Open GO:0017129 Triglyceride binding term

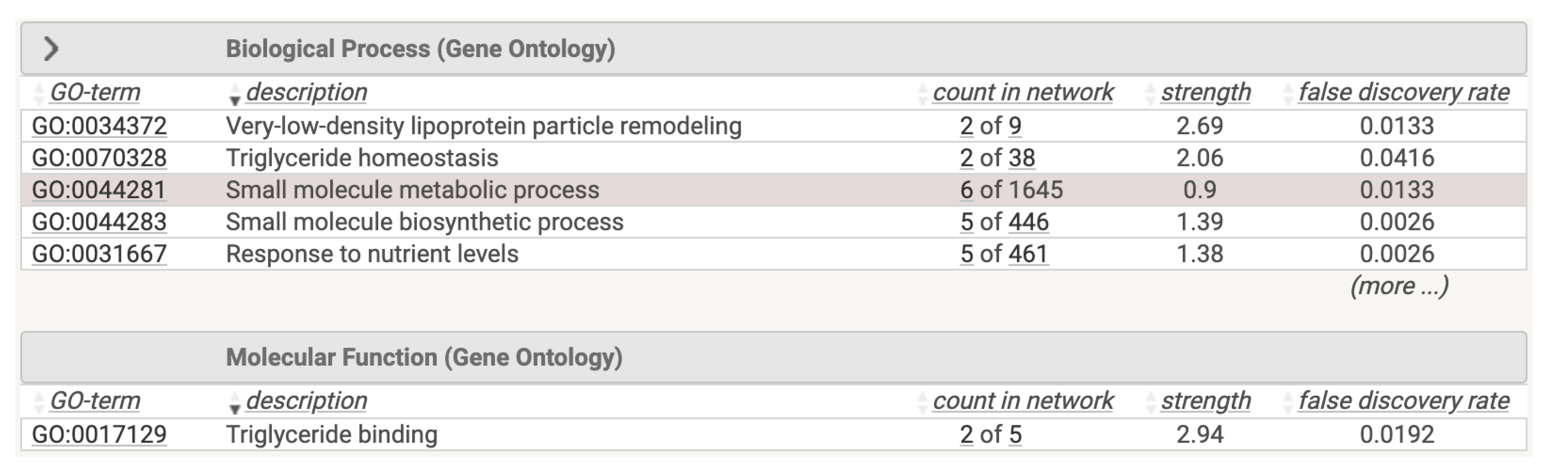tap(99, 435)
